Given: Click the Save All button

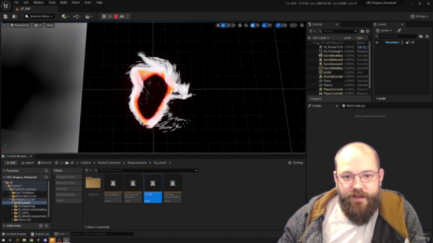Looking at the screenshot, I should pyautogui.click(x=45, y=163).
